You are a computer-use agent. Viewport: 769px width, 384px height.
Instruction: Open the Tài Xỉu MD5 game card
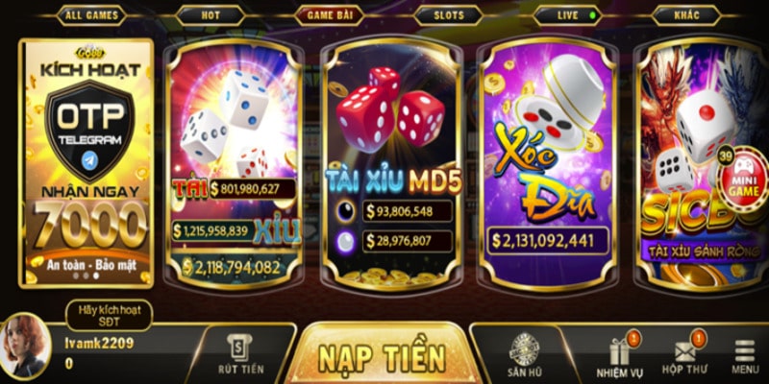[391, 163]
